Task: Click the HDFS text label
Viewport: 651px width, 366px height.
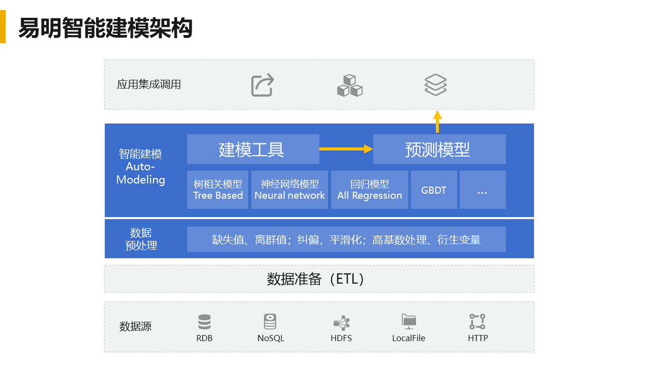Action: coord(341,338)
